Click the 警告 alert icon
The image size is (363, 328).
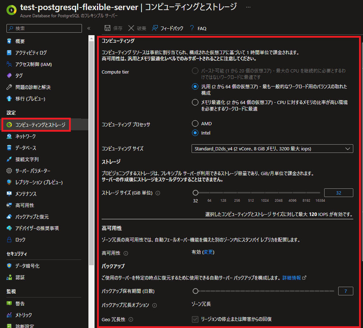tap(9, 304)
